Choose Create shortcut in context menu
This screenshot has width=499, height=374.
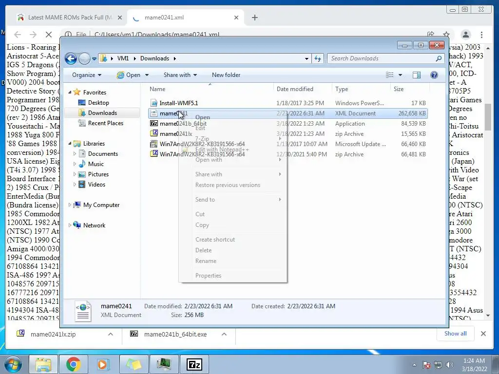point(233,240)
